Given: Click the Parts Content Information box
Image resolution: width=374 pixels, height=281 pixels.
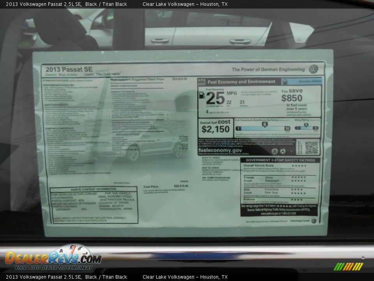Looking at the screenshot, I should (x=93, y=205).
